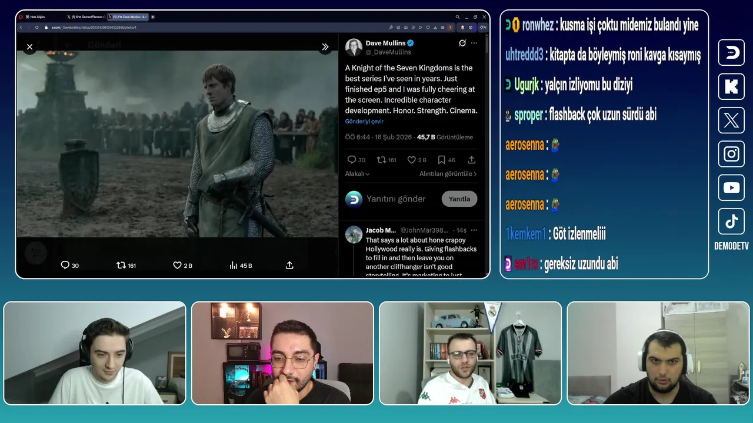Click the post timestamp 'ÖÖ 6:44 · 16 Şub 2026'
The height and width of the screenshot is (423, 753).
(379, 137)
